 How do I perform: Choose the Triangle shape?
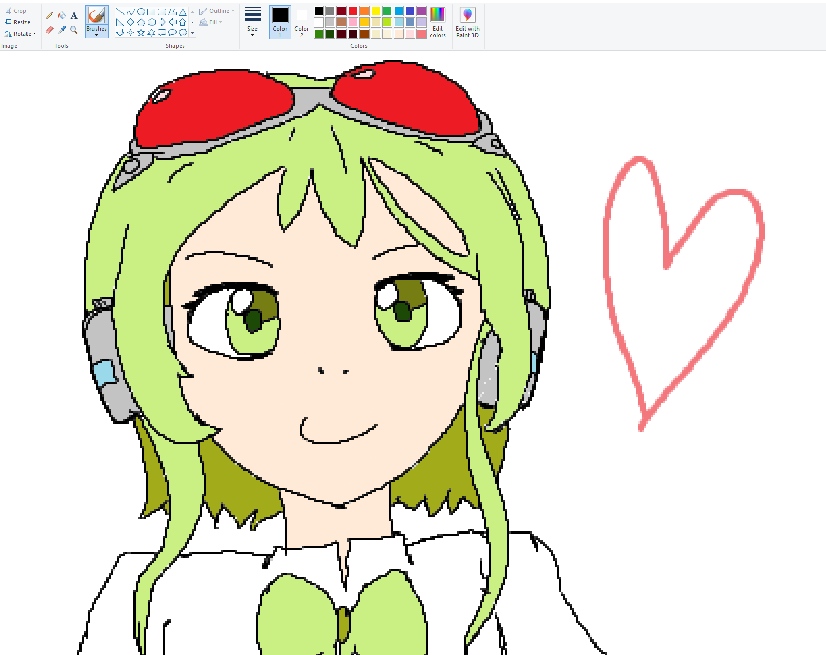183,12
